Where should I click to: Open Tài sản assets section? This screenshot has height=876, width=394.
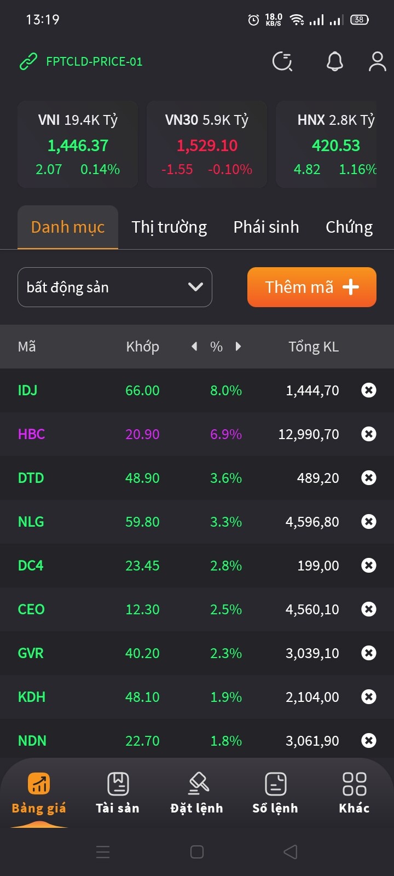(x=118, y=792)
